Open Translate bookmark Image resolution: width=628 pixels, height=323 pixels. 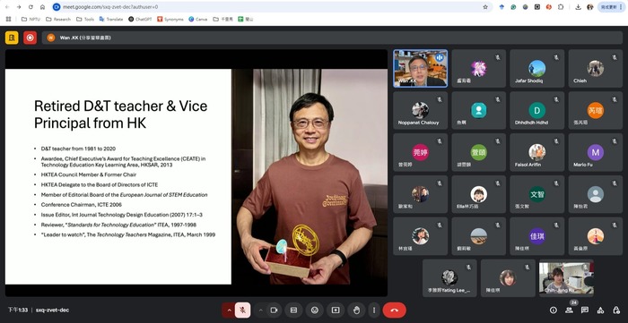[111, 19]
